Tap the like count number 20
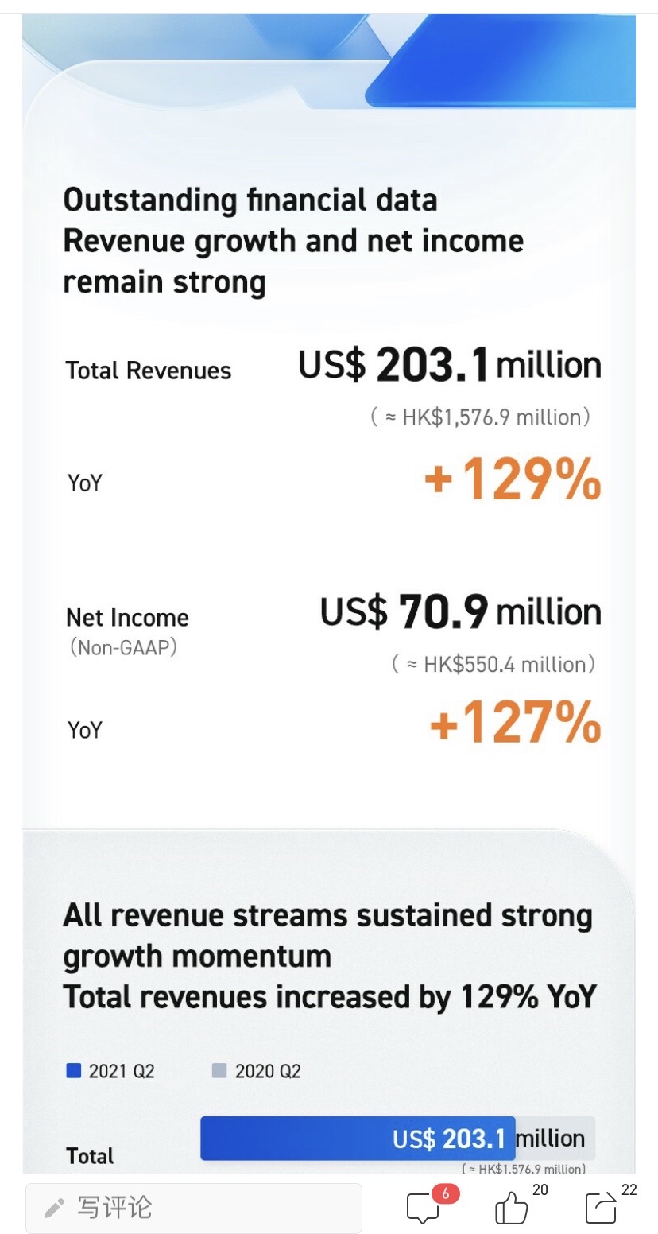Image resolution: width=658 pixels, height=1234 pixels. tap(540, 1189)
